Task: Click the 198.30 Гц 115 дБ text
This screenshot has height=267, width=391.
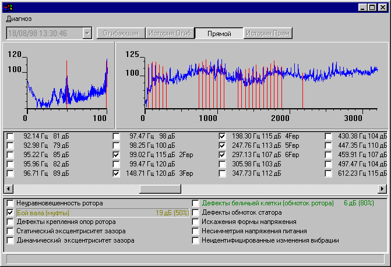Action: coord(256,136)
